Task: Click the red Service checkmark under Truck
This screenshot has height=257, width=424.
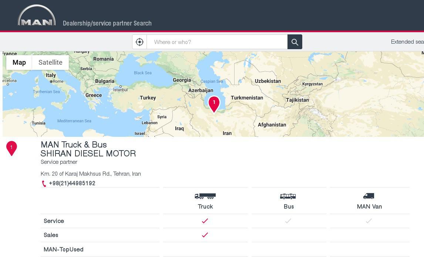Action: (x=205, y=221)
